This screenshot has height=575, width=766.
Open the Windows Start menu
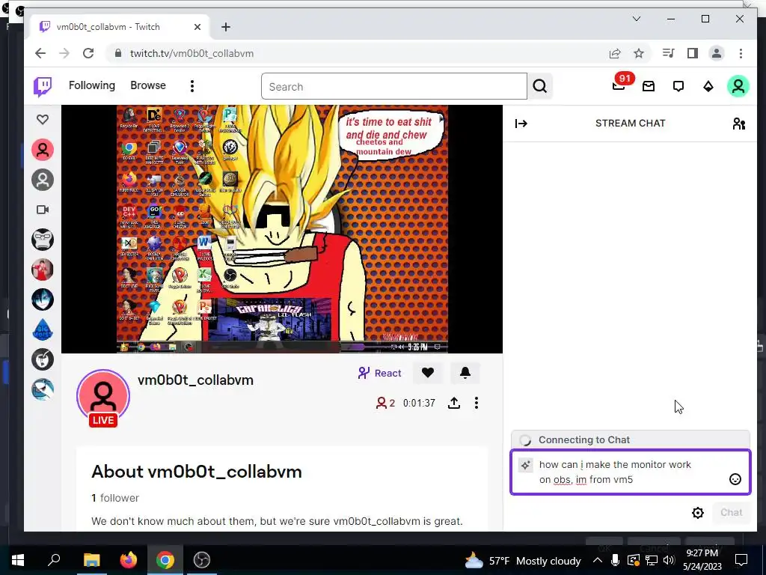pos(18,560)
